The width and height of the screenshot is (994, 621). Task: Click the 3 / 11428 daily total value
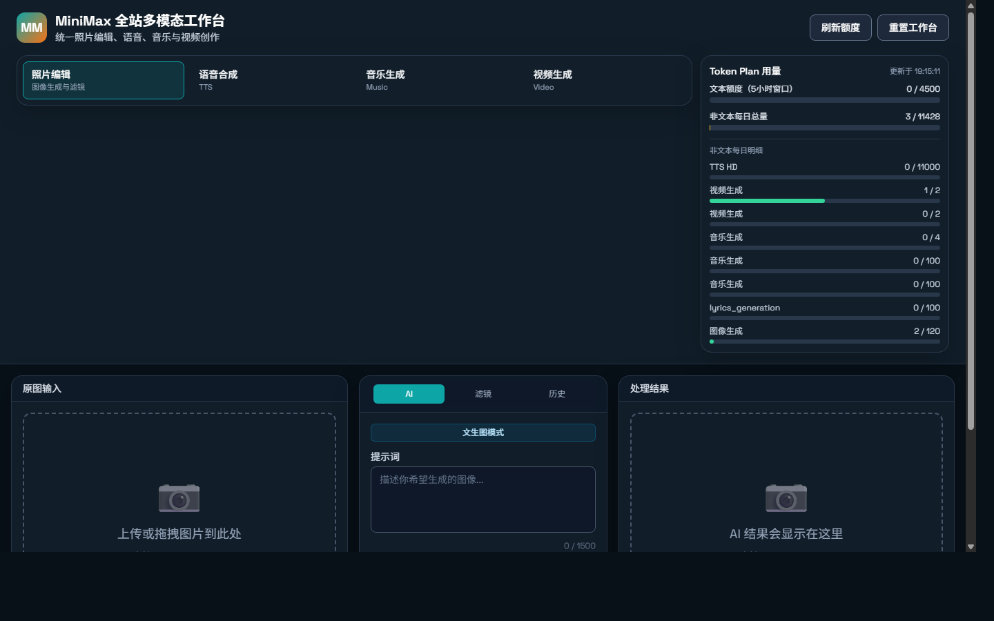(x=922, y=117)
